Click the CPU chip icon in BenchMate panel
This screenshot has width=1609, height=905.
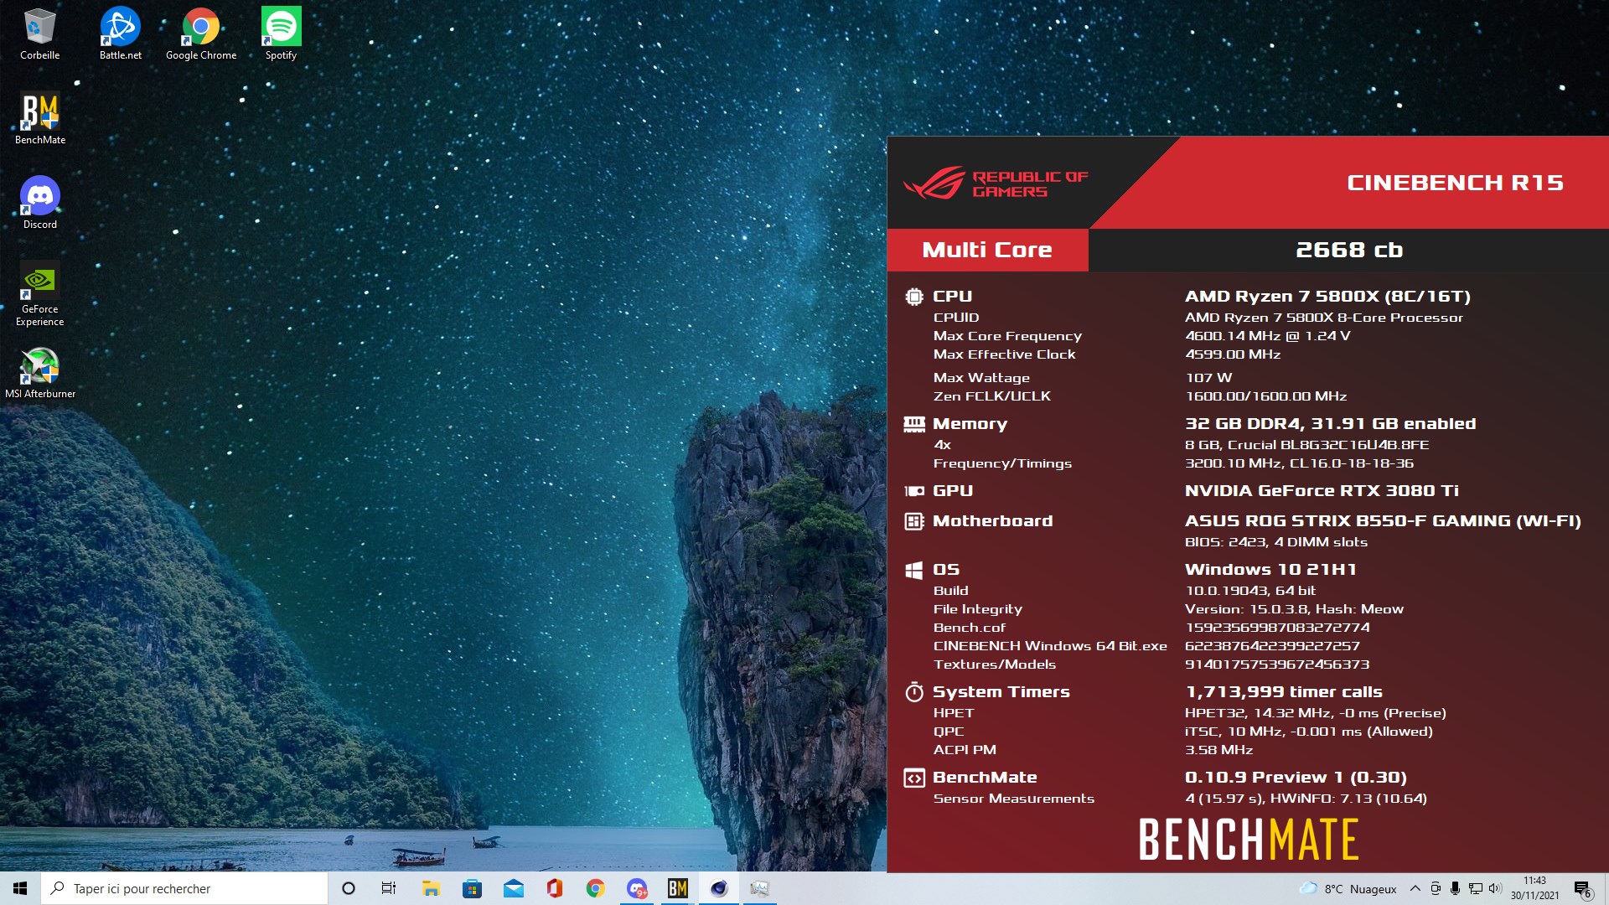pos(913,296)
